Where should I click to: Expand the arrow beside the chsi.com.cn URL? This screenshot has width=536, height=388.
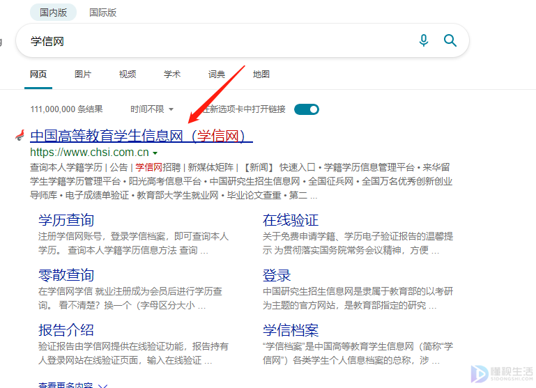click(155, 153)
